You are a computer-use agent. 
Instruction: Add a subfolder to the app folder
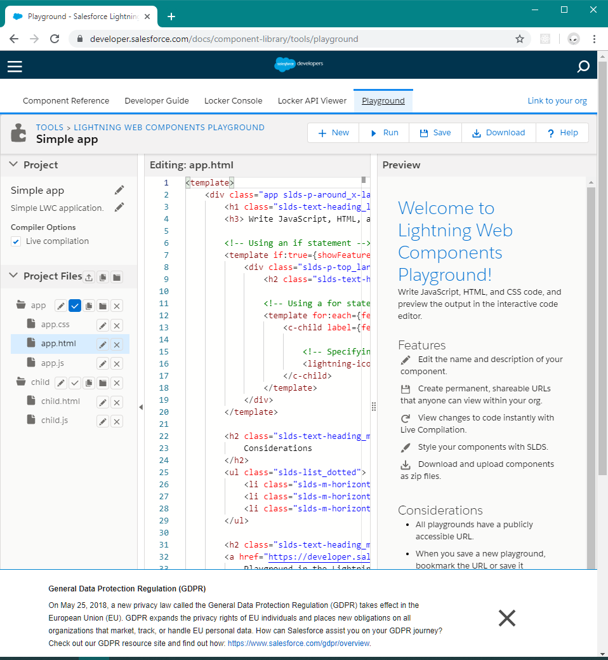click(x=103, y=306)
